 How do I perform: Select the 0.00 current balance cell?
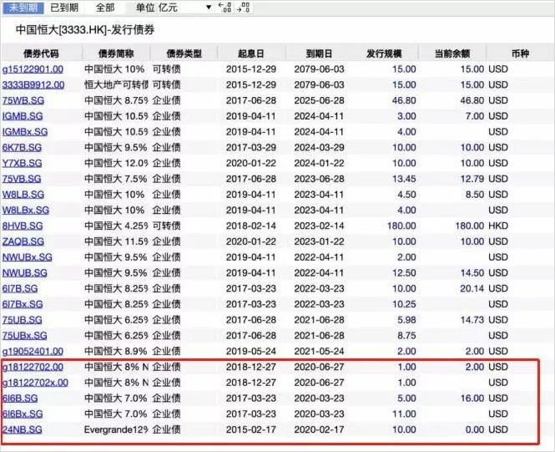tap(475, 429)
